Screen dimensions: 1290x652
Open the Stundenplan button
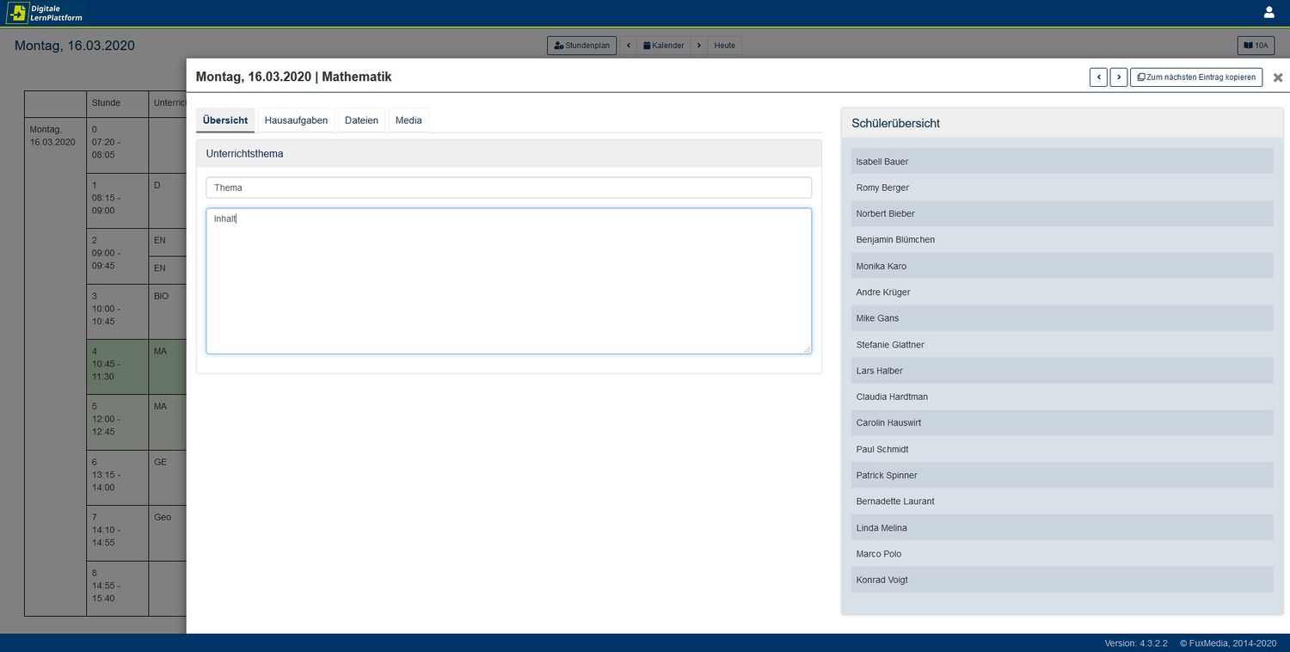coord(581,46)
